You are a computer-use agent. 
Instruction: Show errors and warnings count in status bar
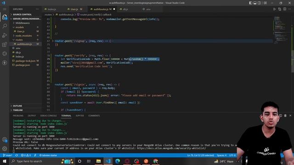tap(26, 155)
